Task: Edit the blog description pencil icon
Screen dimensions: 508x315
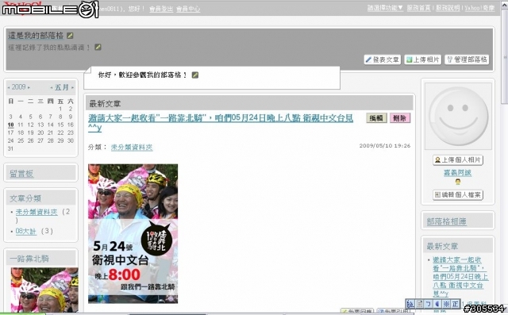Action: coord(98,48)
